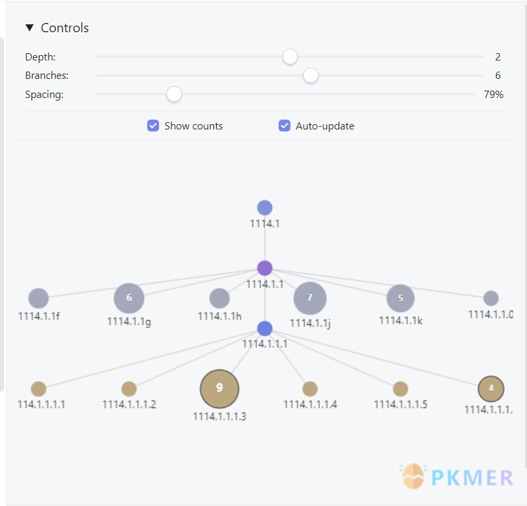Select the 1114.1.1k node showing 5
This screenshot has height=506, width=527.
[x=401, y=298]
